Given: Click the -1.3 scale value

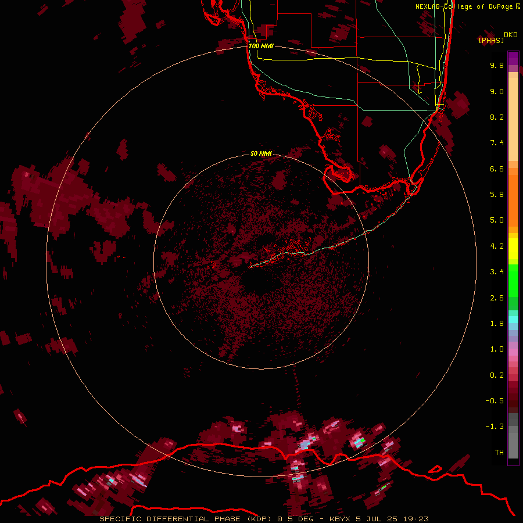Looking at the screenshot, I should pos(495,427).
